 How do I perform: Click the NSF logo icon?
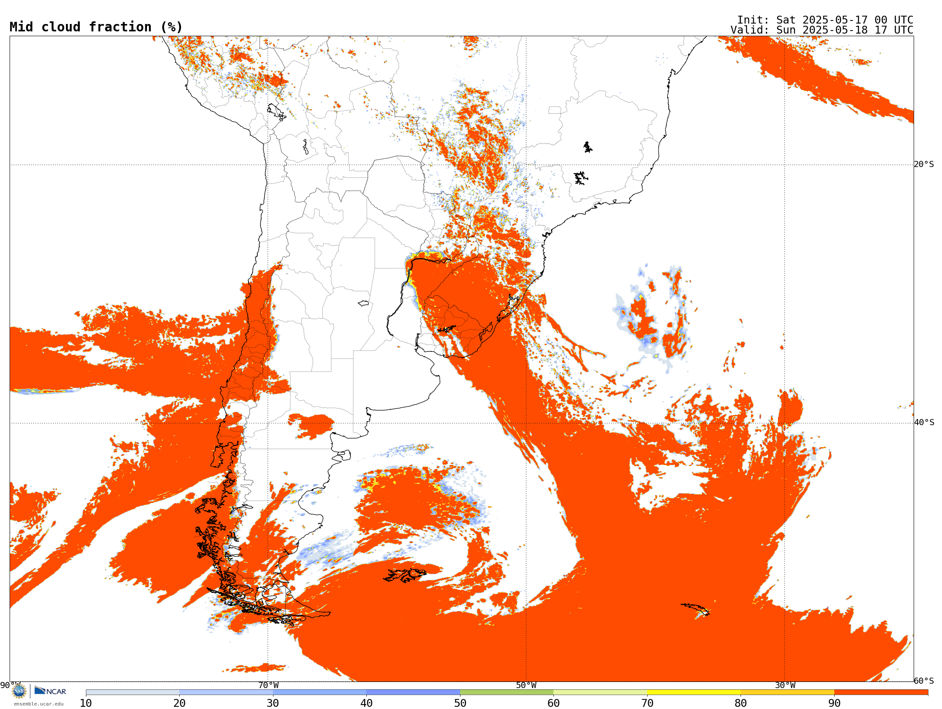(x=19, y=691)
